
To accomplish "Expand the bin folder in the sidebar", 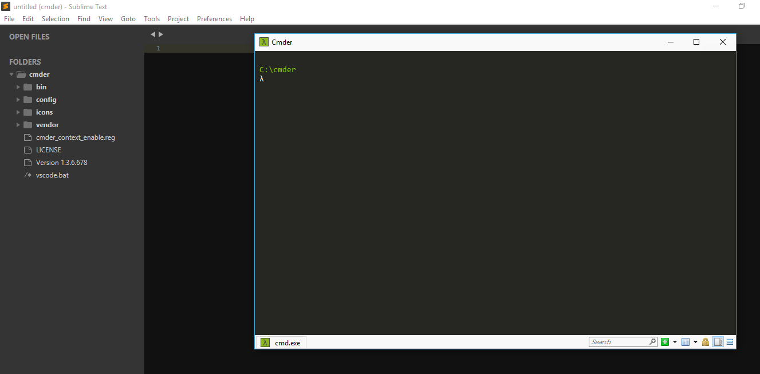I will point(18,86).
